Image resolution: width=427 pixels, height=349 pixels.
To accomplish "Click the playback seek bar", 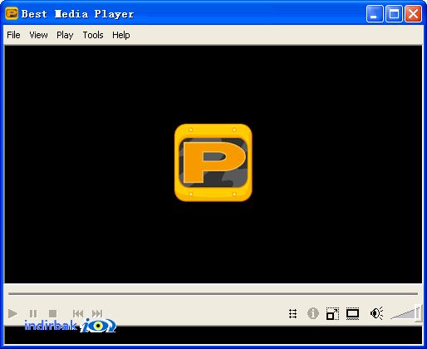I will (x=213, y=293).
